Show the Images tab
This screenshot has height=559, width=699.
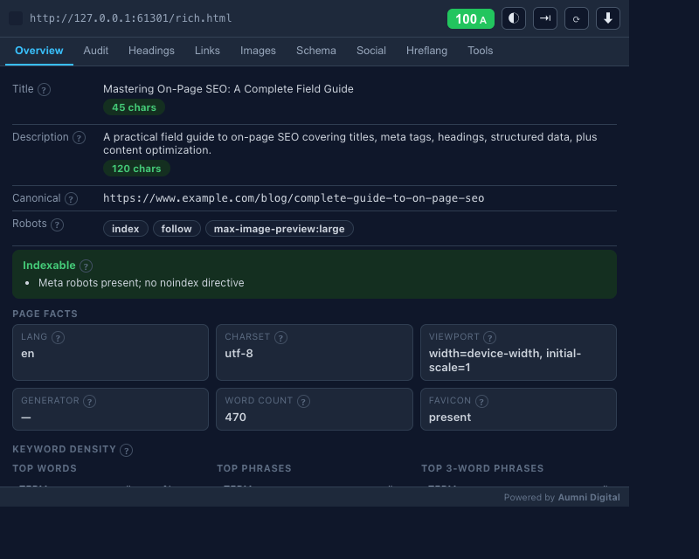coord(258,51)
